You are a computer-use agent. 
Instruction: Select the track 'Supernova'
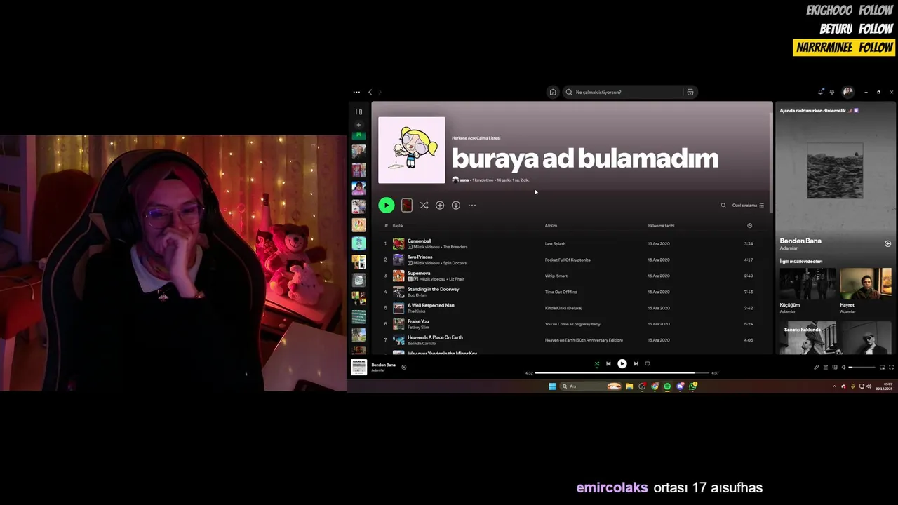pyautogui.click(x=419, y=274)
